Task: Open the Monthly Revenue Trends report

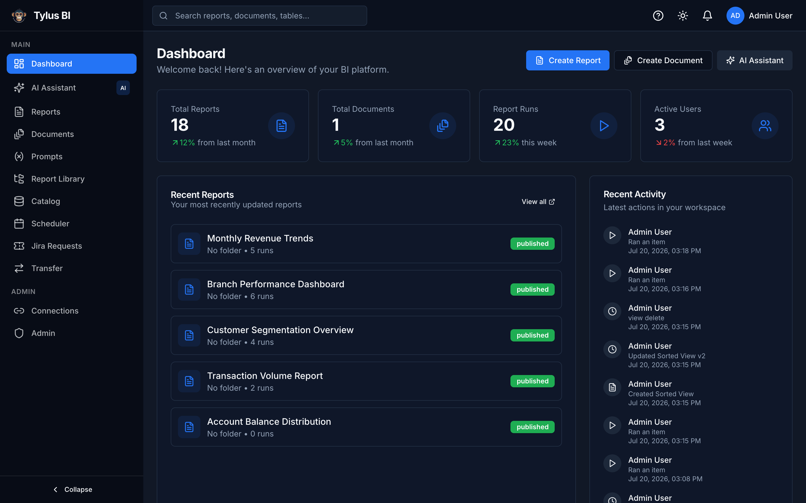Action: (366, 243)
